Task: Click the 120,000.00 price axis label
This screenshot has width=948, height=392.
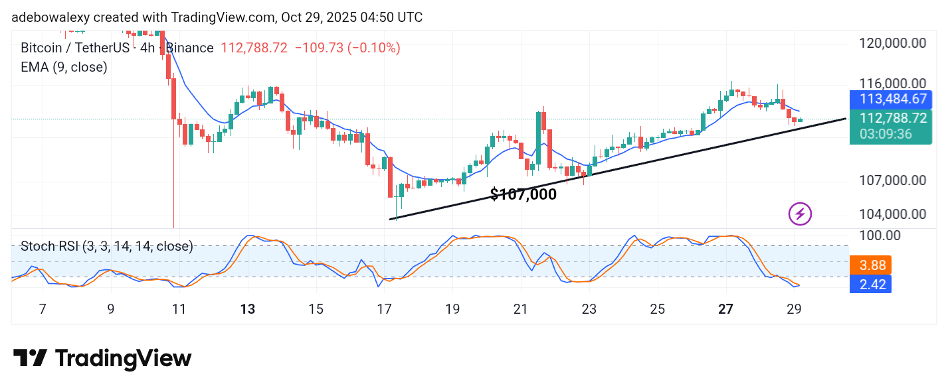Action: click(893, 43)
